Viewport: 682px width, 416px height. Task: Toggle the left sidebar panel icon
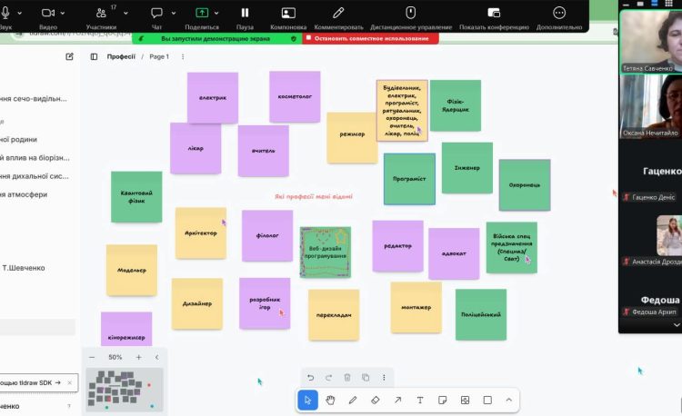click(94, 56)
